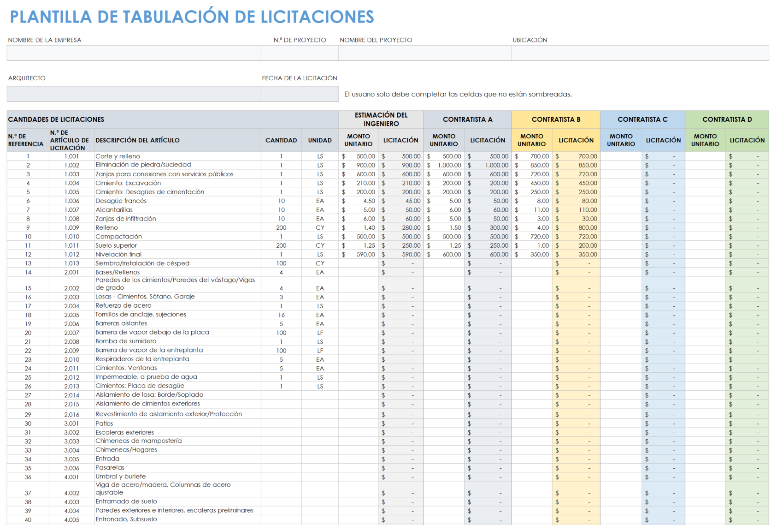Image resolution: width=777 pixels, height=525 pixels.
Task: Select the 'Chimeneas de mampostería' cell
Action: [177, 441]
